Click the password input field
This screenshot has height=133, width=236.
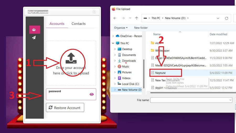pyautogui.click(x=68, y=96)
